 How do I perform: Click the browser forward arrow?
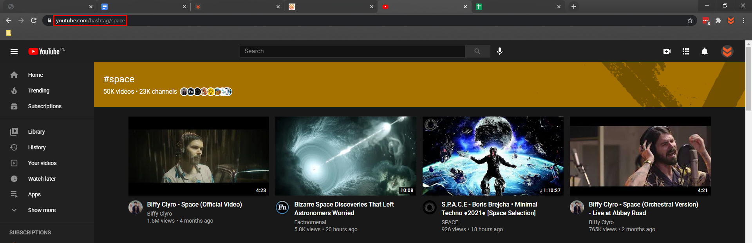point(21,20)
